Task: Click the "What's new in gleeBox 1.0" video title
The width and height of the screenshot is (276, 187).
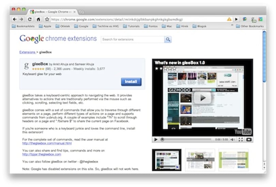Action: 180,63
